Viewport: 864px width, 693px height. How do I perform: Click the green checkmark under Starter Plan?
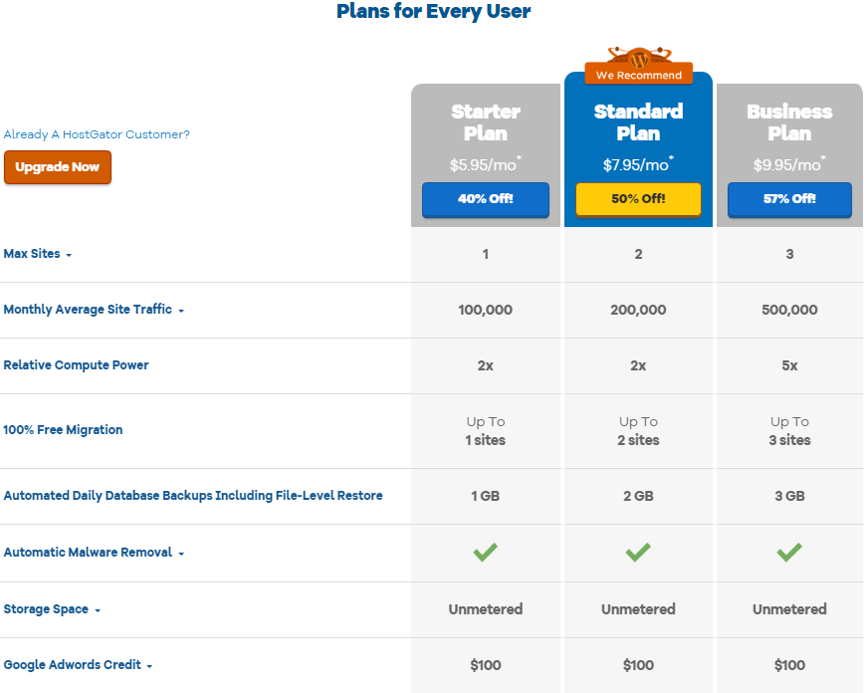485,553
